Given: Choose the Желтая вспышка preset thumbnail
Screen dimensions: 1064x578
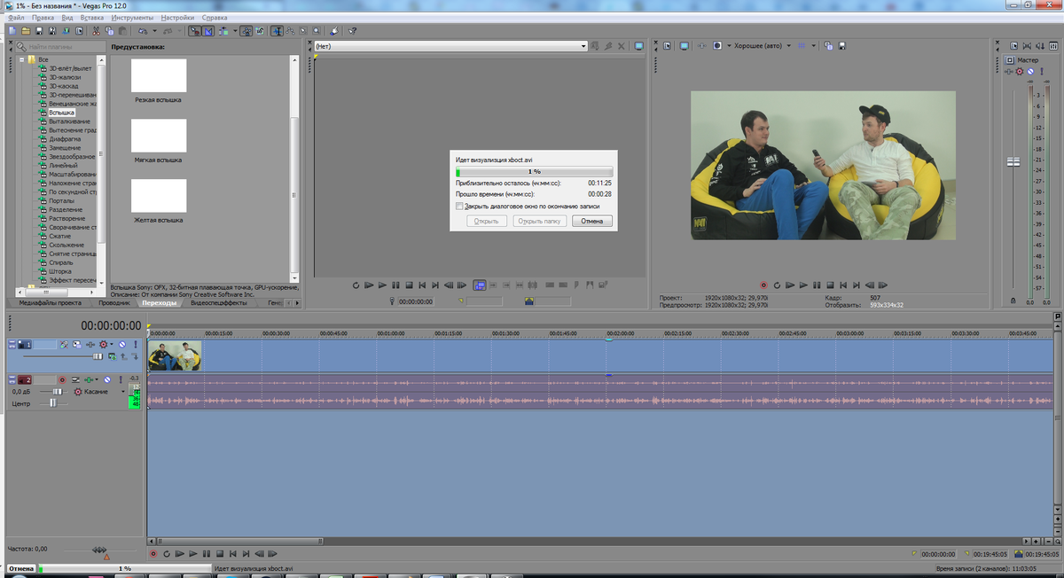Looking at the screenshot, I should tap(159, 195).
